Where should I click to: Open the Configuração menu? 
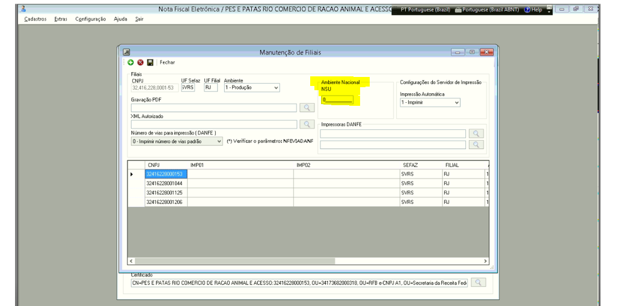point(90,19)
